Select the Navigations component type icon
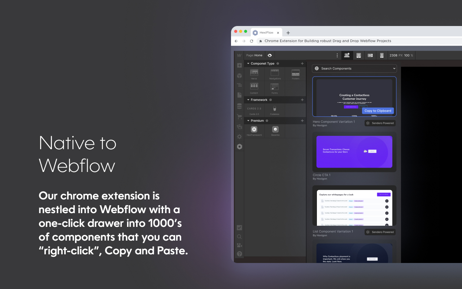462x289 pixels. 275,73
